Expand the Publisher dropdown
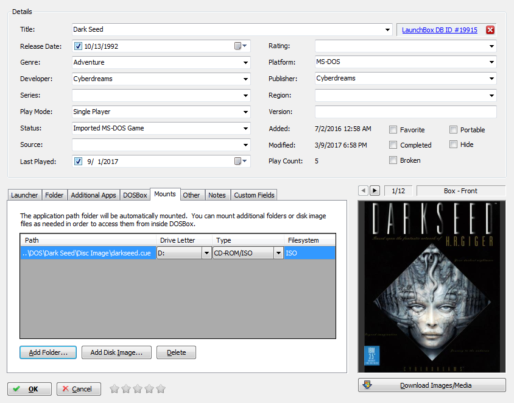The image size is (514, 403). pyautogui.click(x=491, y=78)
